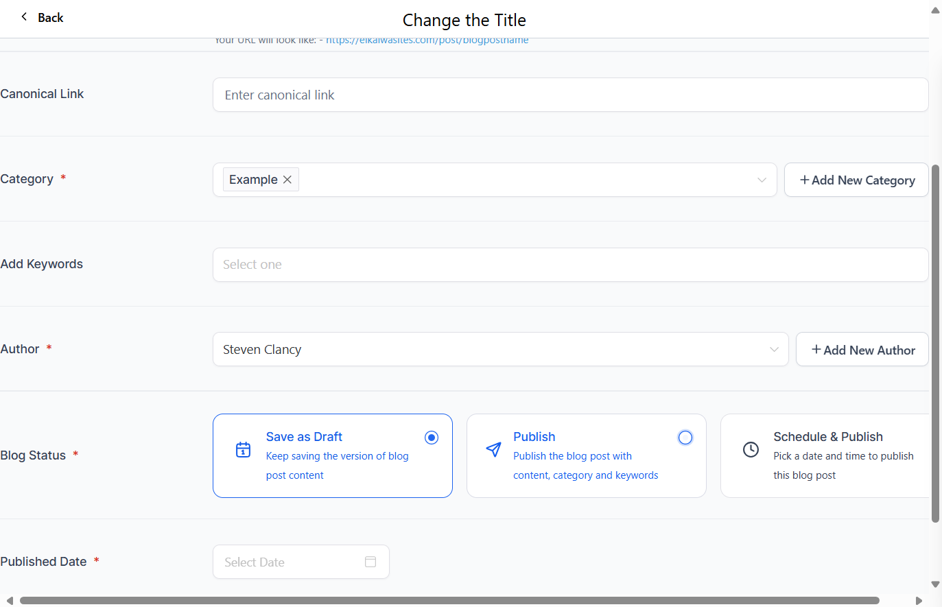Click the plus icon on Add New Category

(804, 180)
